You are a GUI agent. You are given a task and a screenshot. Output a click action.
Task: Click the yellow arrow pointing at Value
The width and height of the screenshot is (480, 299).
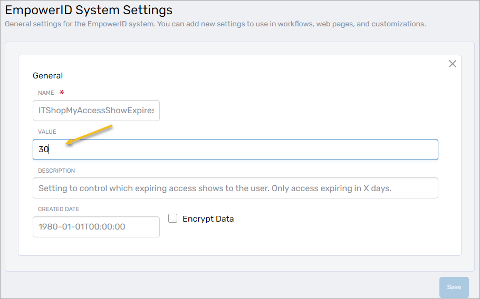coord(88,134)
